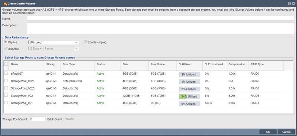
Task: Click the sPool027 2% Utilized bar
Action: click(x=189, y=74)
